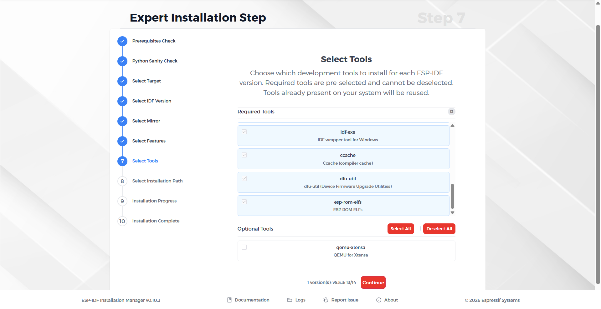Click the Documentation book icon
This screenshot has height=309, width=601.
tap(229, 300)
